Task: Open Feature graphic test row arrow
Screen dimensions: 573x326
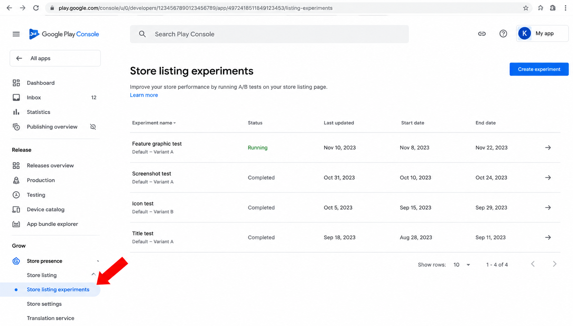Action: [548, 148]
